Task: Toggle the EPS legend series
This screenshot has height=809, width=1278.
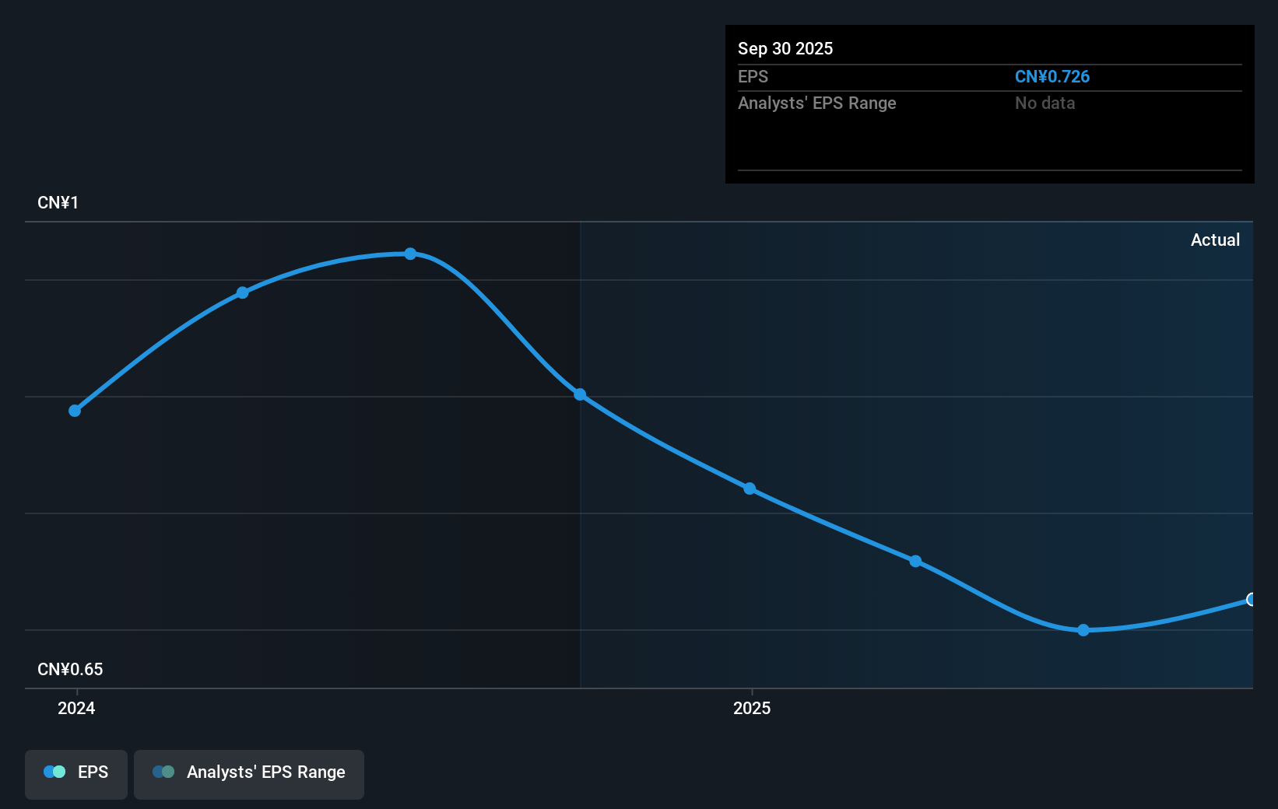Action: (x=76, y=774)
